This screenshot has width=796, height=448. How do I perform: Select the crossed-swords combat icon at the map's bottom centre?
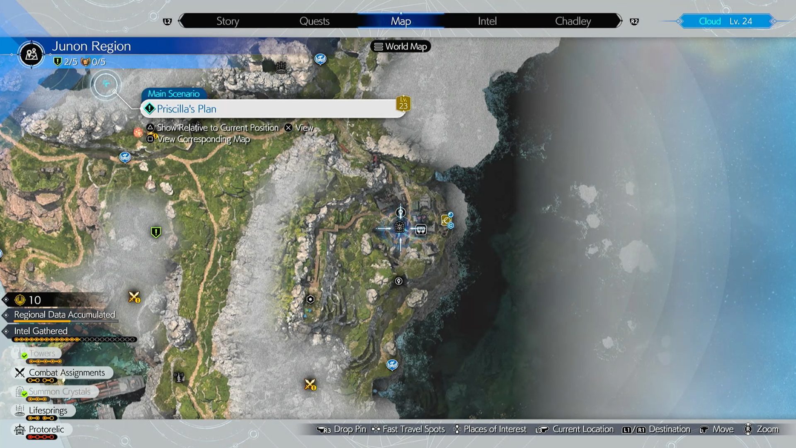tap(311, 385)
